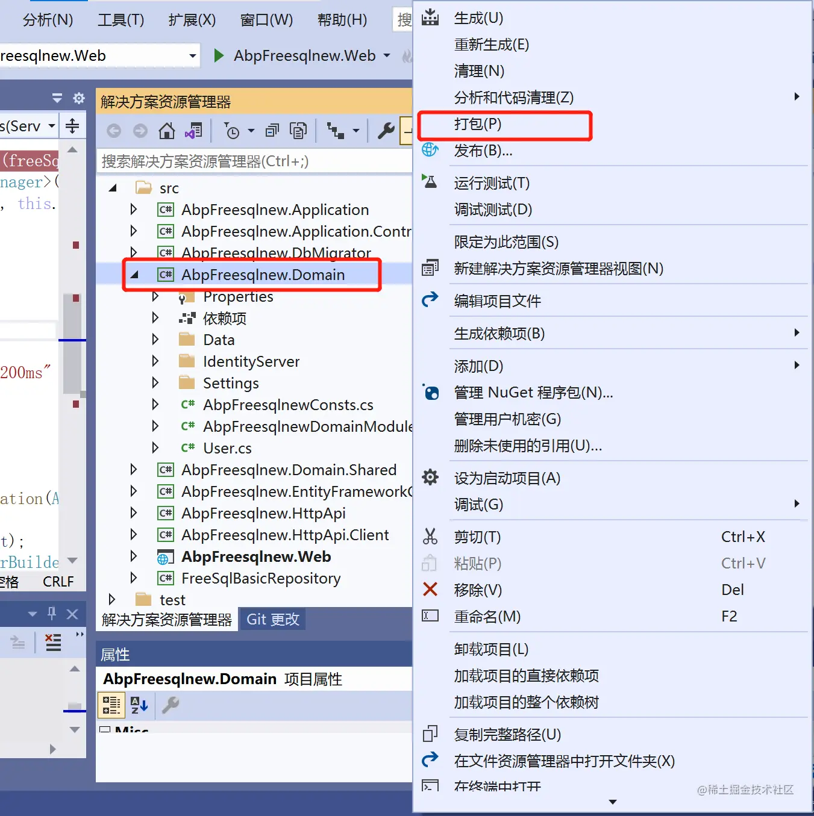This screenshot has height=816, width=814.
Task: Select AbpFreesqlnewConsts.cs file
Action: coord(288,405)
